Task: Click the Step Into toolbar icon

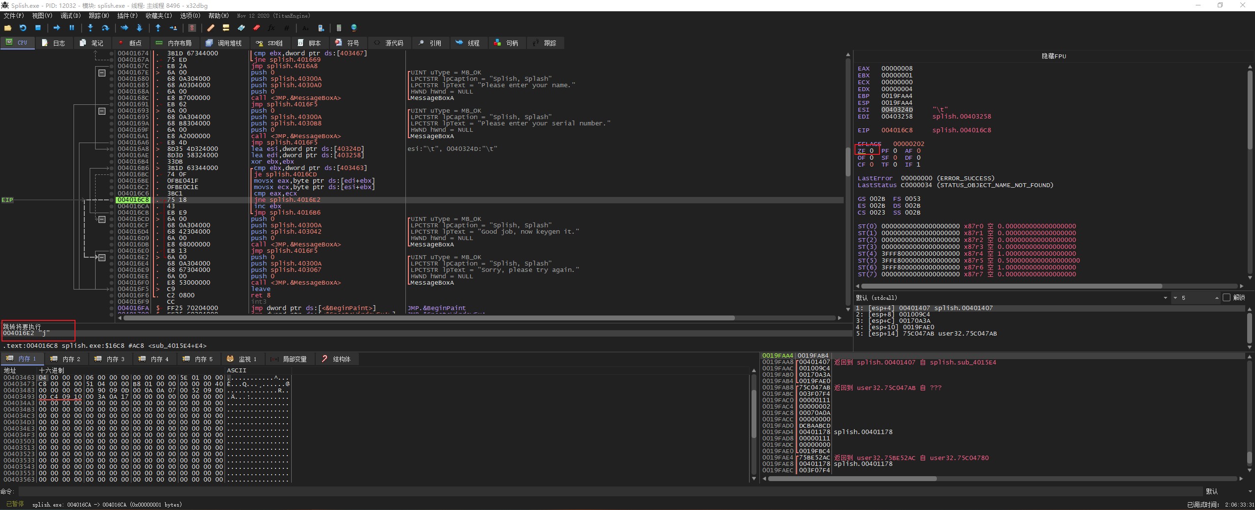Action: [x=90, y=28]
